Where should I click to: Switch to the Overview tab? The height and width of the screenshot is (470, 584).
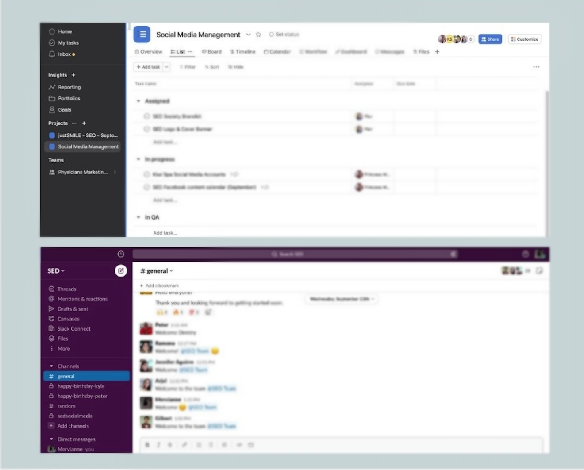[149, 52]
